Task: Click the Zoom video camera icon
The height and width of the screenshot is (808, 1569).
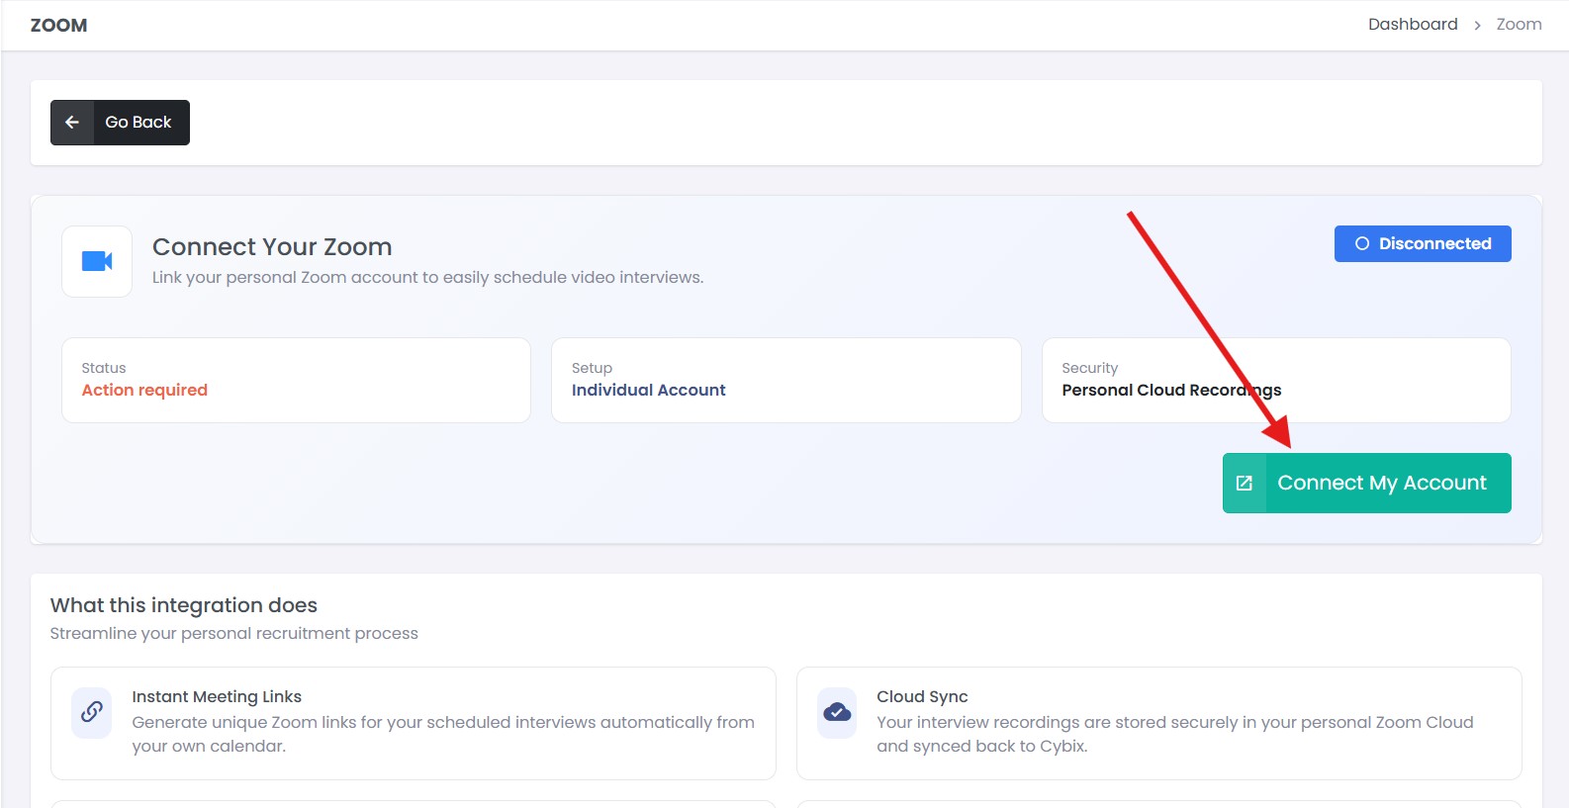Action: (97, 261)
